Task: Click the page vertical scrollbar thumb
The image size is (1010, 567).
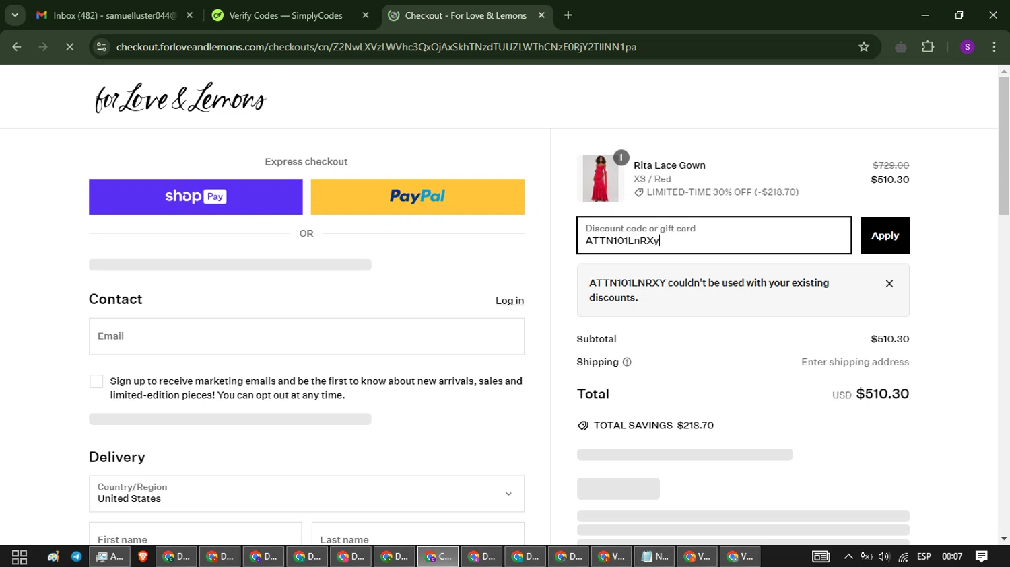Action: coord(1004,146)
